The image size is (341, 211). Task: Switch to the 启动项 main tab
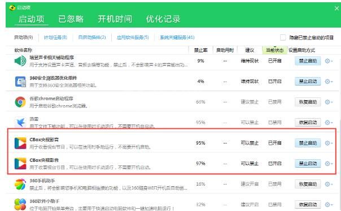tap(31, 19)
